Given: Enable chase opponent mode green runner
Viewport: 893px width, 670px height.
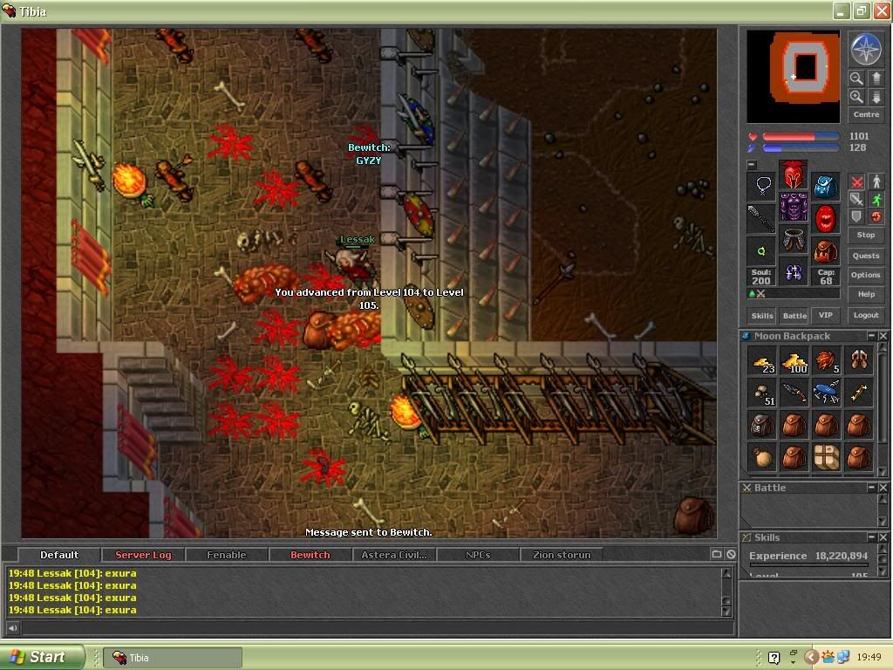Looking at the screenshot, I should click(876, 199).
